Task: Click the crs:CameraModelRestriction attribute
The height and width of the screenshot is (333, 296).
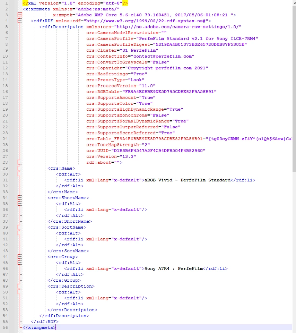Action: (126, 33)
